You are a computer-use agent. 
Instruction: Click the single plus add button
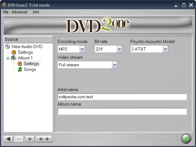[x=30, y=139]
